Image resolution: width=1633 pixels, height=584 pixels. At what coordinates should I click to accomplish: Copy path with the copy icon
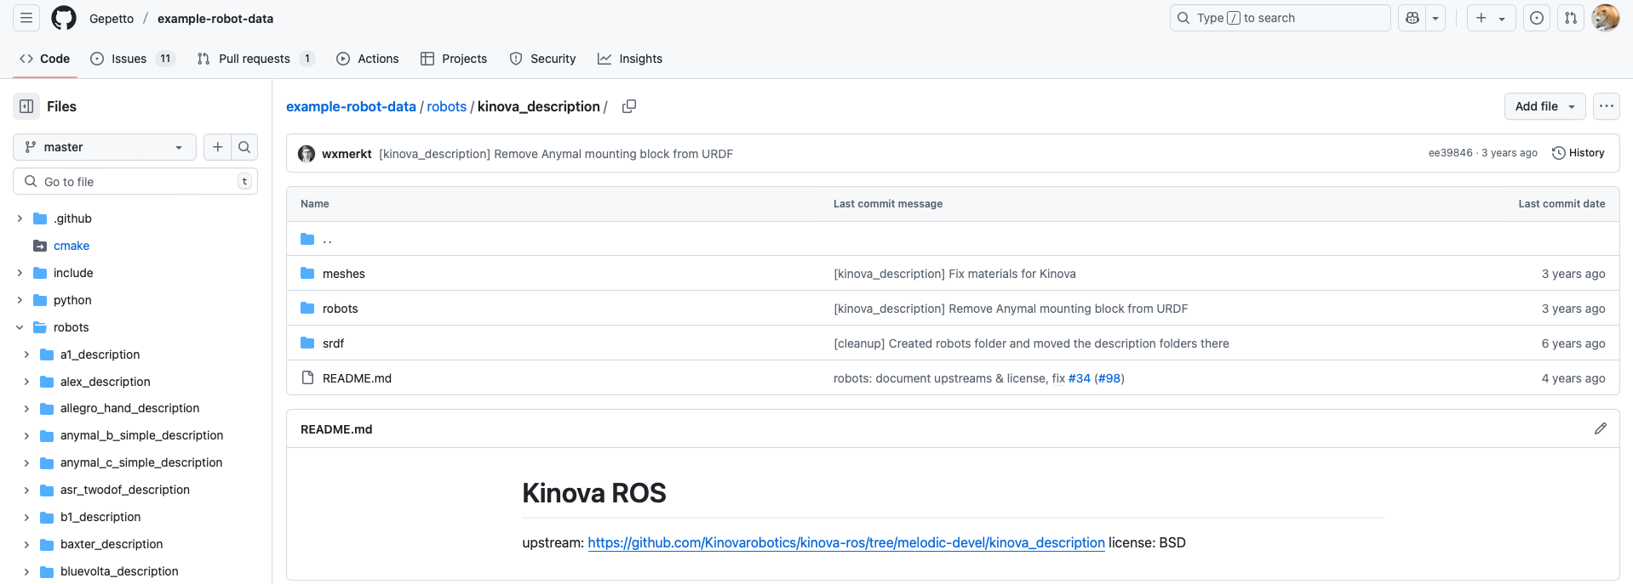coord(629,106)
